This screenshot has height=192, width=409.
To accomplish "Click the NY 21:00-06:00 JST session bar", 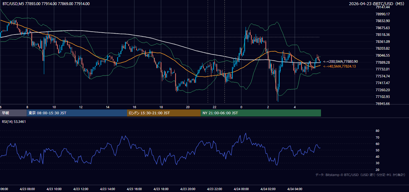I will 261,113.
